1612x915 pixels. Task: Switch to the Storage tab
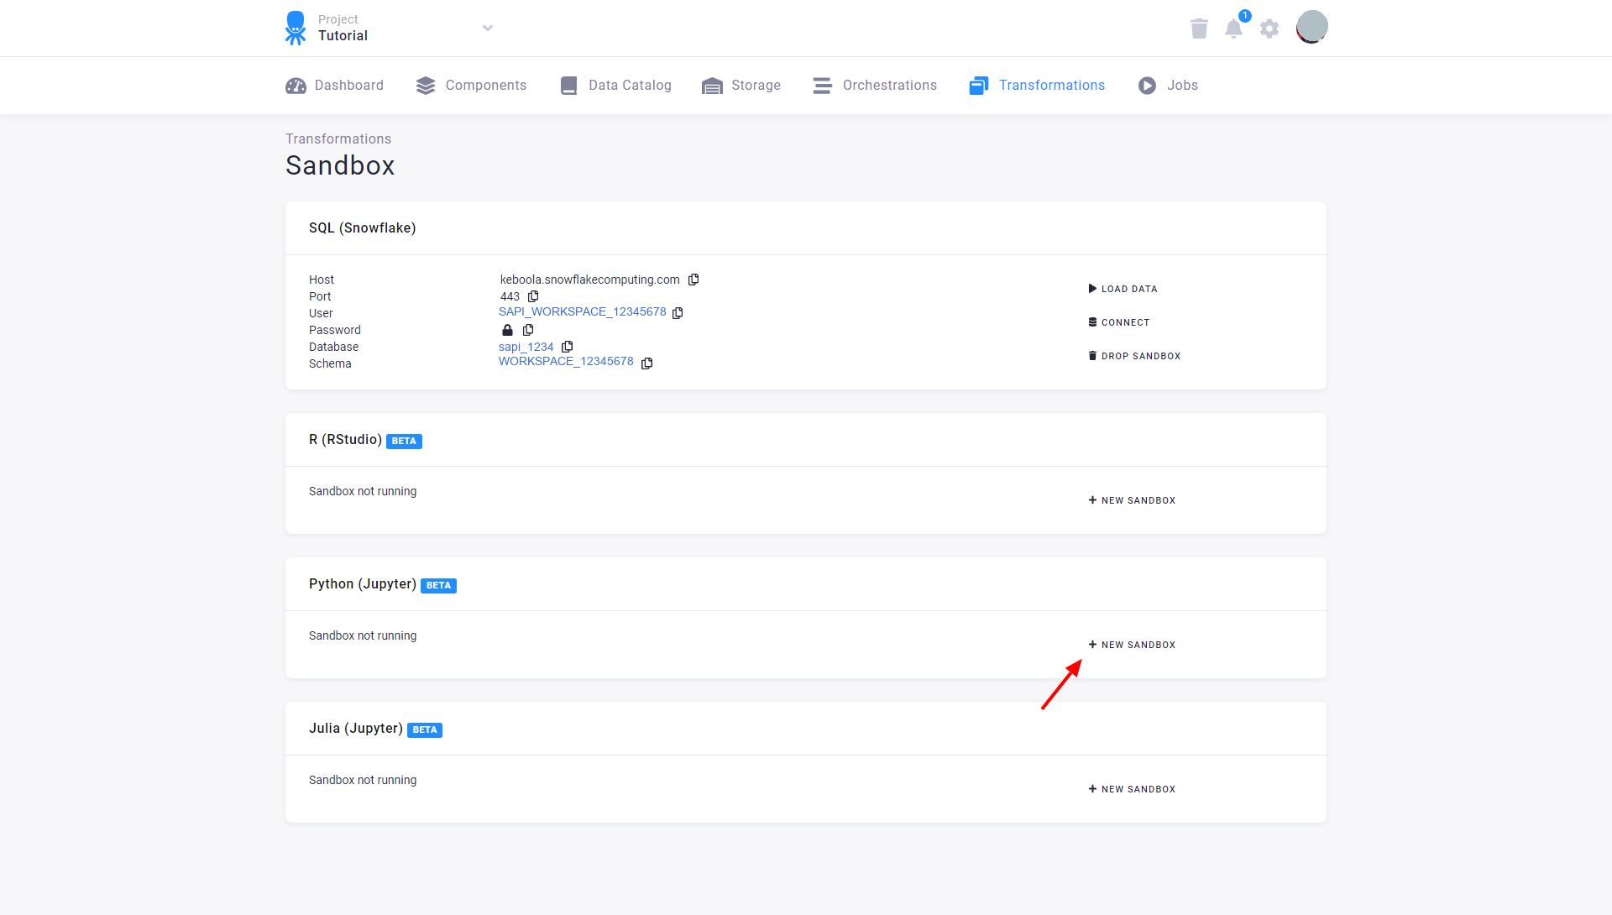[741, 86]
